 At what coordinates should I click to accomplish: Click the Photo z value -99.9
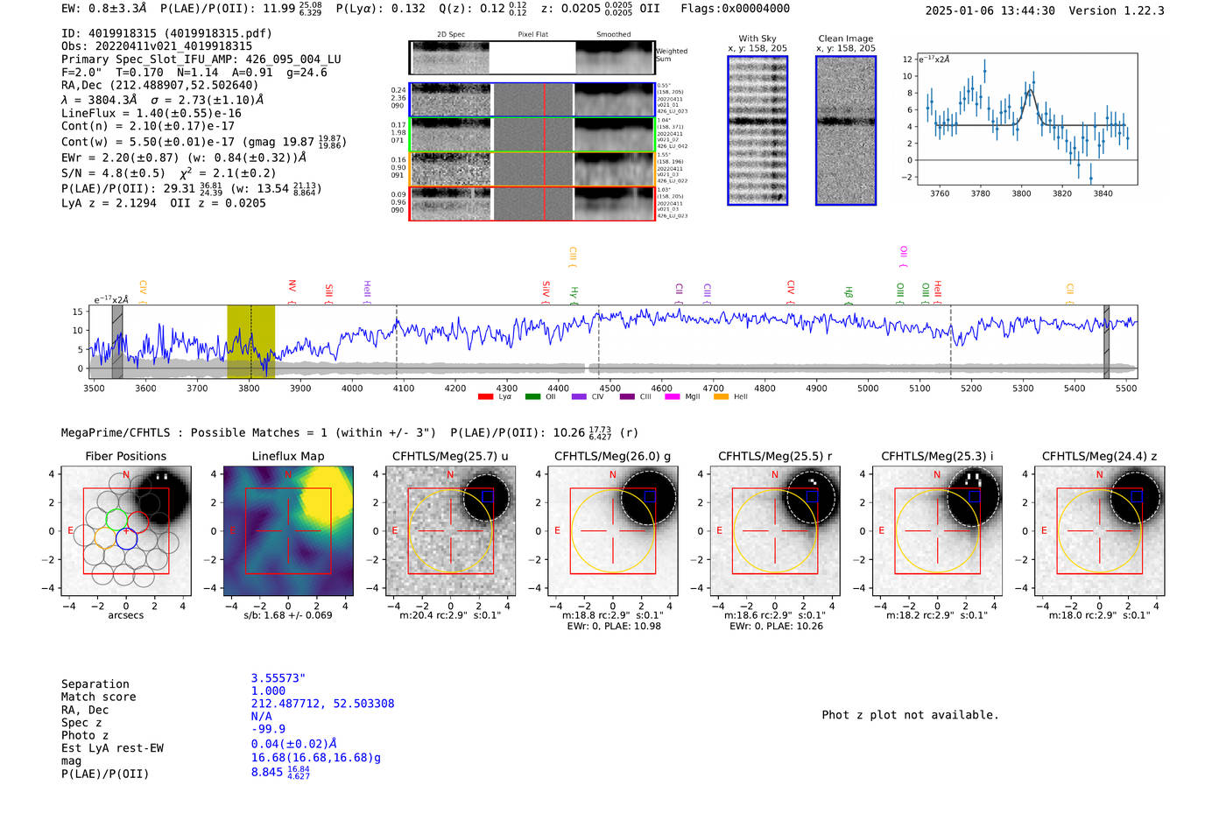[x=268, y=729]
